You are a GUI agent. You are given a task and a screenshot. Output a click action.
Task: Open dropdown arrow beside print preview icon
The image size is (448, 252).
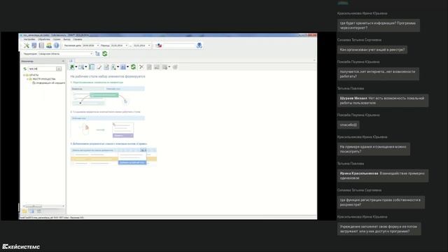click(118, 67)
